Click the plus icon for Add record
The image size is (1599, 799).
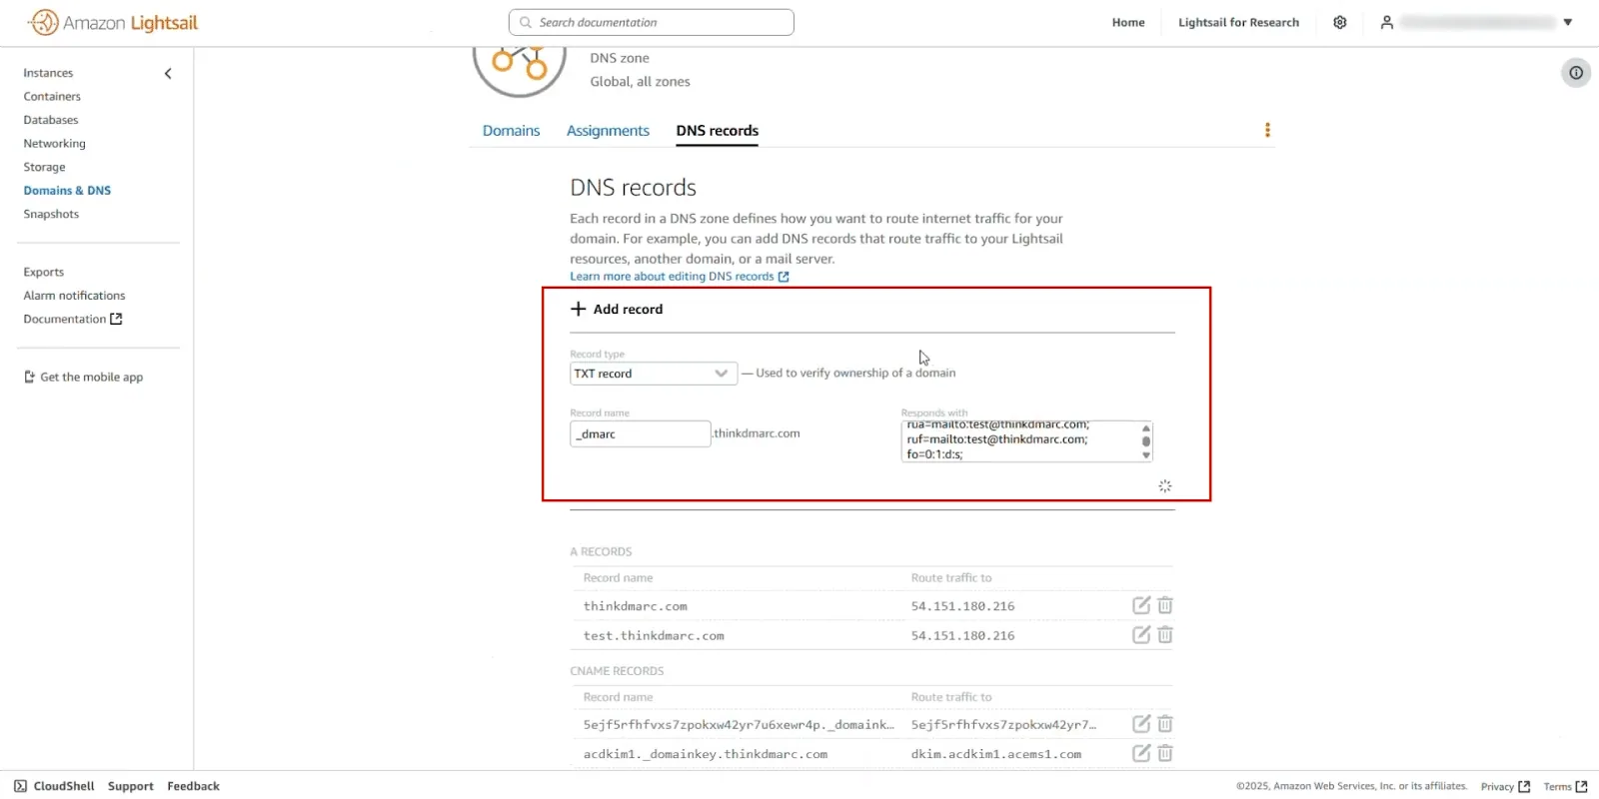click(x=578, y=309)
